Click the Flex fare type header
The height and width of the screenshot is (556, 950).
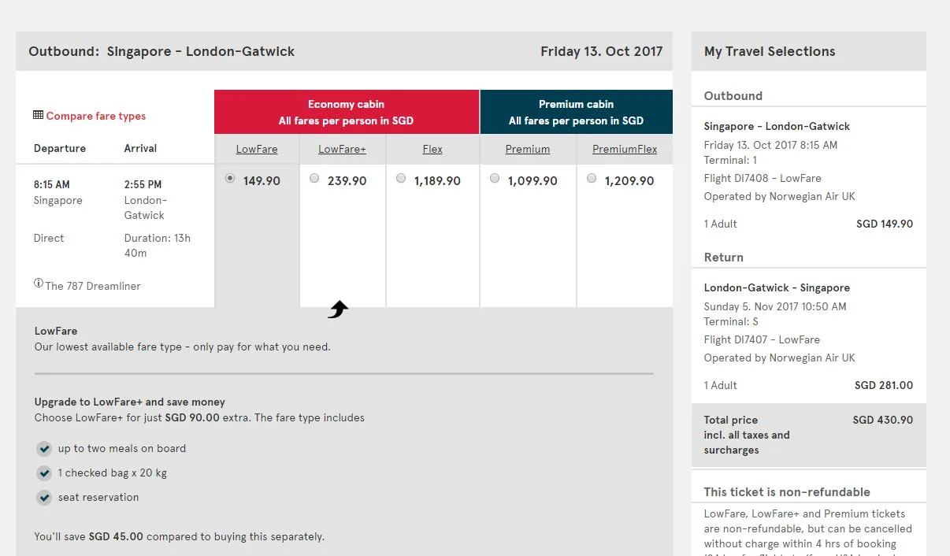tap(432, 149)
